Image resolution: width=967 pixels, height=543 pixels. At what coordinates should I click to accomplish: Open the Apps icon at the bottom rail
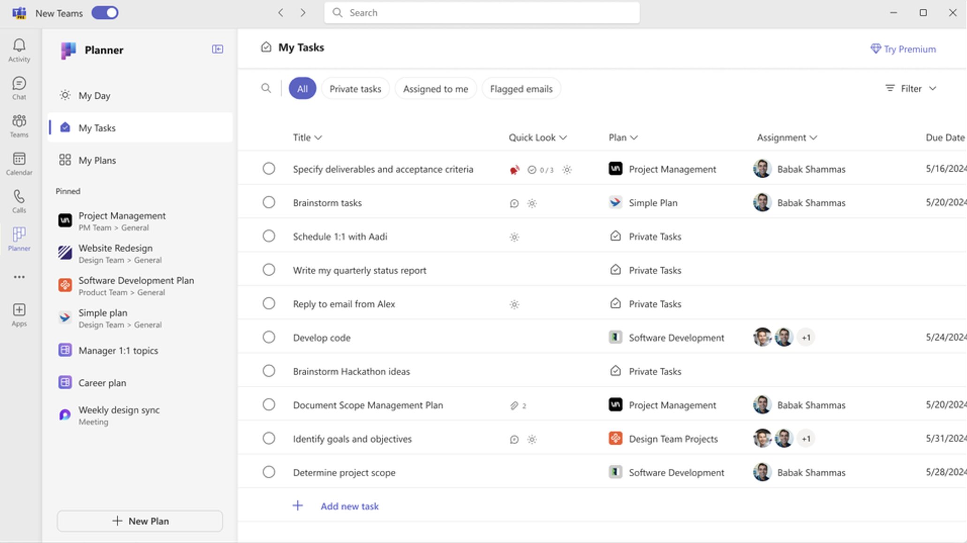click(x=19, y=313)
